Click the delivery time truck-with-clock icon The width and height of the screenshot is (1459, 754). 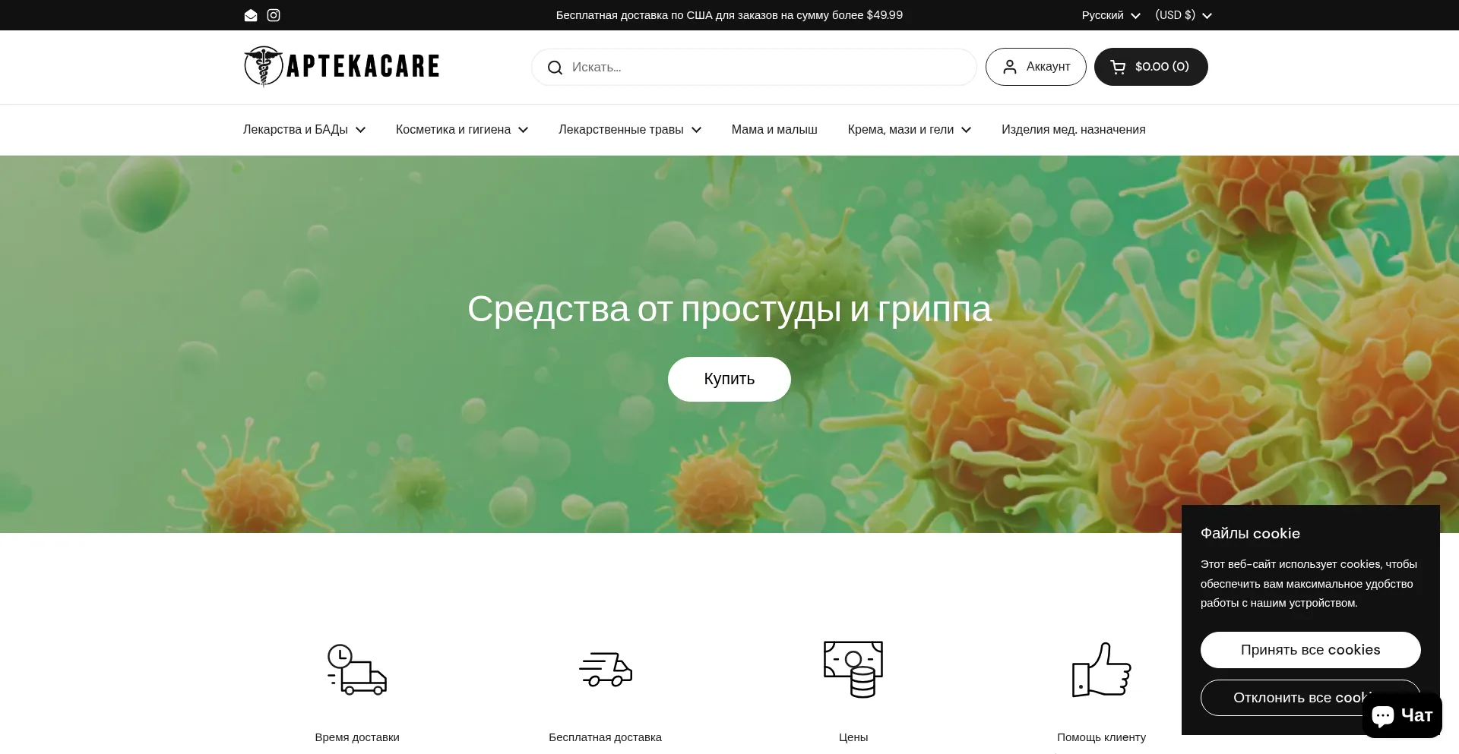(357, 669)
